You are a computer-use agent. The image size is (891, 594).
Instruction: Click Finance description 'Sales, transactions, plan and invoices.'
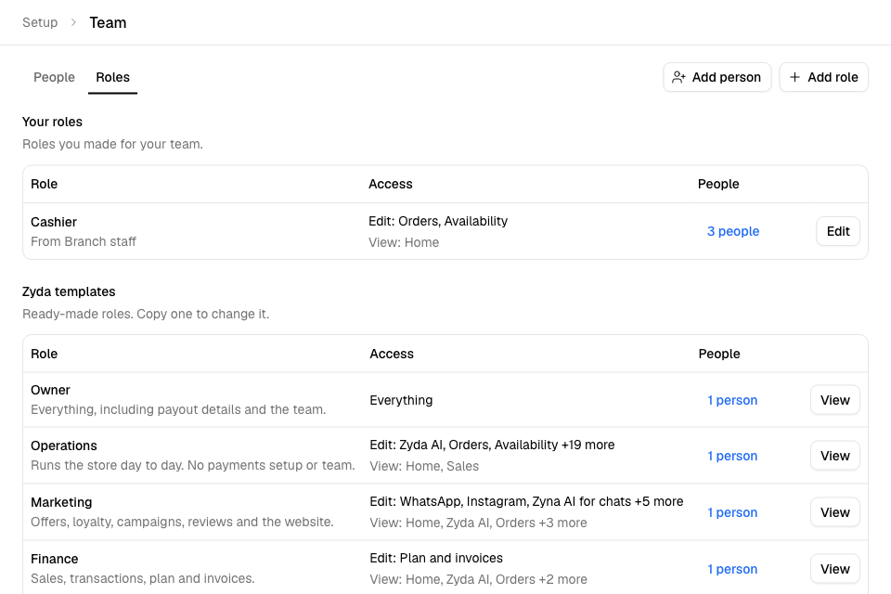143,578
